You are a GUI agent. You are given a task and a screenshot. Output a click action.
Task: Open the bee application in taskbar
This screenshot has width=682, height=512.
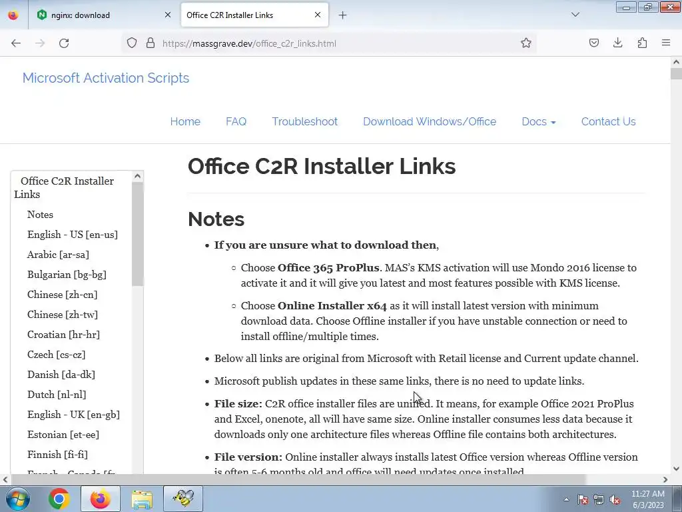click(183, 499)
